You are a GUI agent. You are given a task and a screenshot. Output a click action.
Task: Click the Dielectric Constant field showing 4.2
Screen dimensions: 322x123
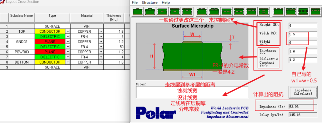(x=303, y=60)
